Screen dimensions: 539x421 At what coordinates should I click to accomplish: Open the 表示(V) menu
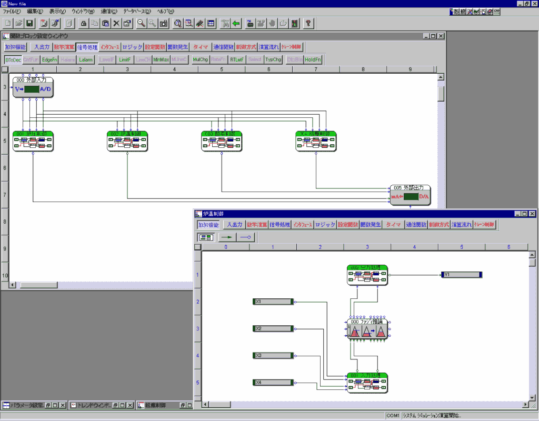tap(57, 12)
